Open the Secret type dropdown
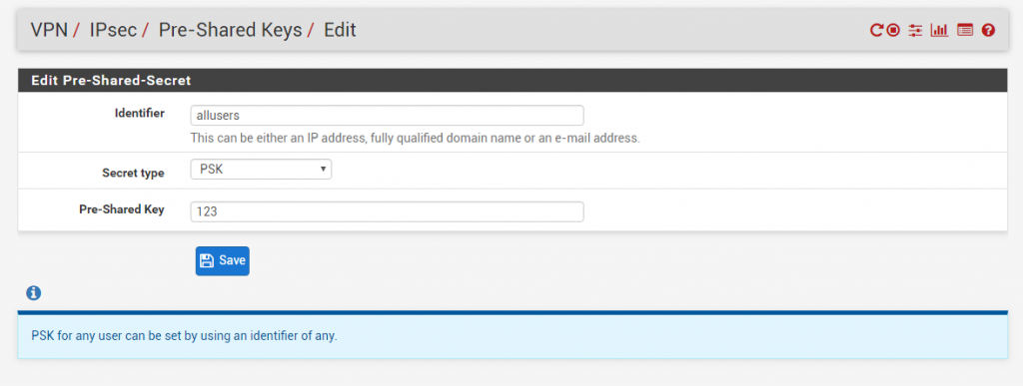The height and width of the screenshot is (386, 1023). (x=261, y=170)
